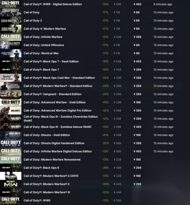The width and height of the screenshot is (190, 205).
Task: Select the Modern Warfare III title
Action: click(47, 192)
